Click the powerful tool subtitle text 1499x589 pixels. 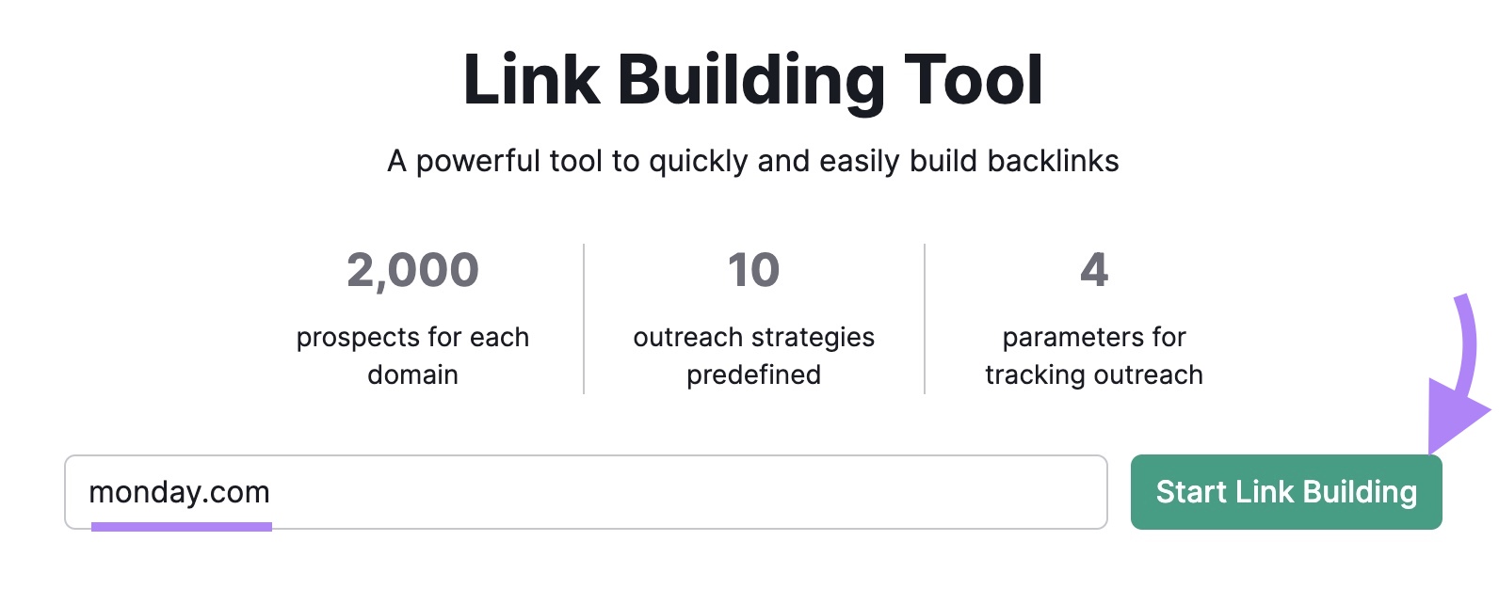[753, 160]
